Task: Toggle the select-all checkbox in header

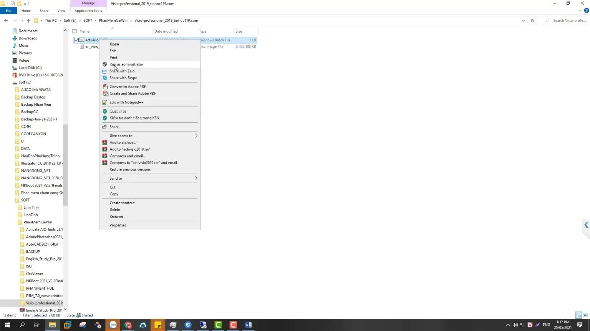Action: (x=75, y=31)
